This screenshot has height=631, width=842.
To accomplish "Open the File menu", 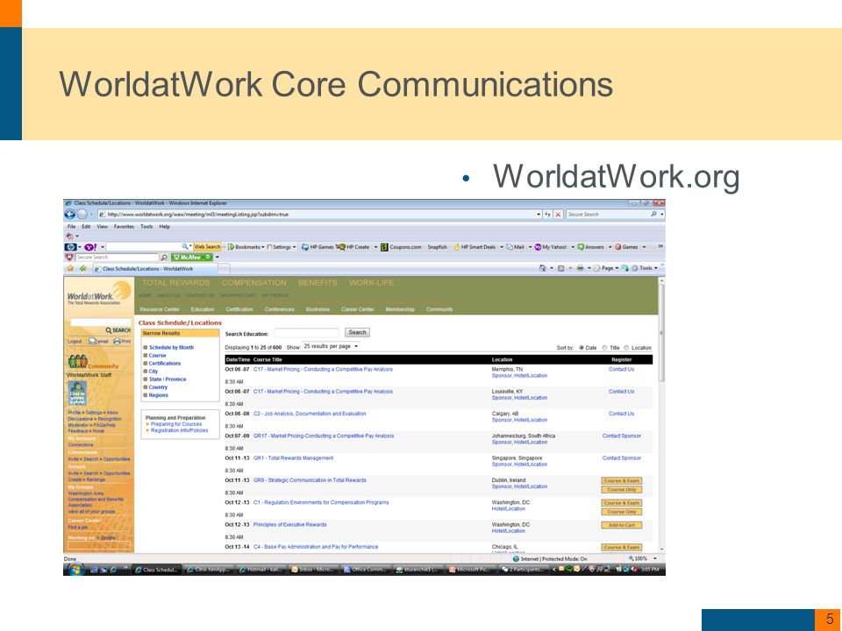I will point(71,226).
